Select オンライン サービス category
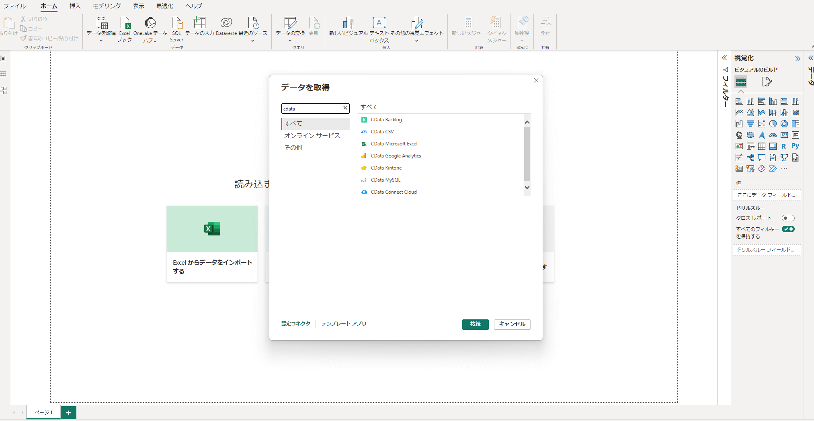The width and height of the screenshot is (814, 421). pos(312,136)
